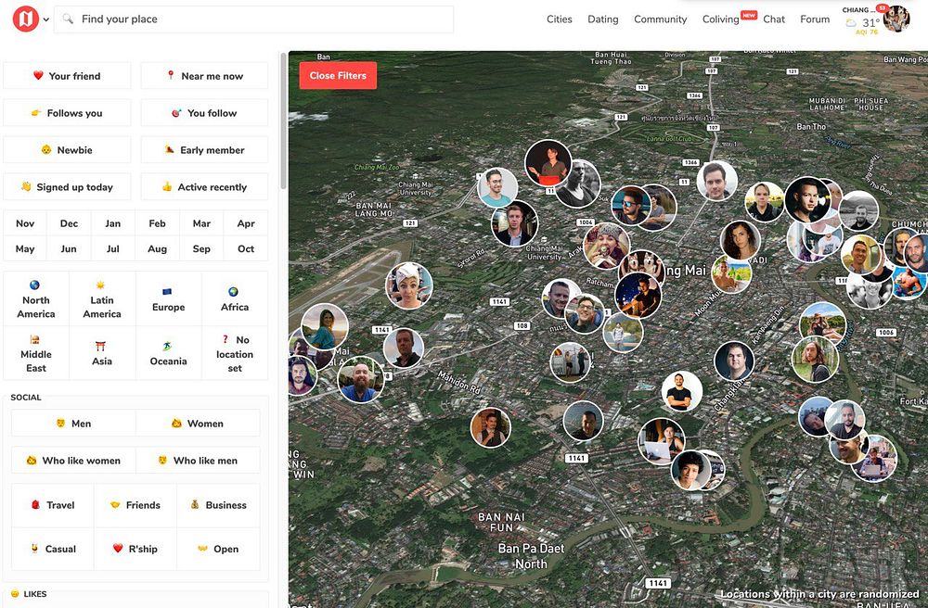The image size is (928, 608).
Task: Select the Apr month filter
Action: click(x=246, y=223)
